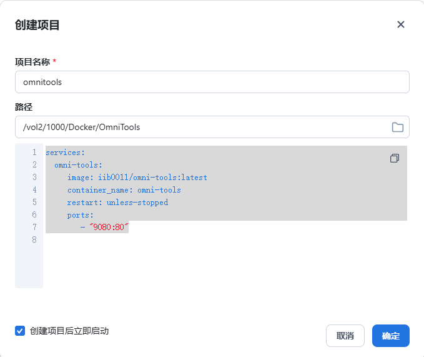Viewport: 424px width, 357px height.
Task: Confirm with the 确定 button
Action: pyautogui.click(x=390, y=336)
